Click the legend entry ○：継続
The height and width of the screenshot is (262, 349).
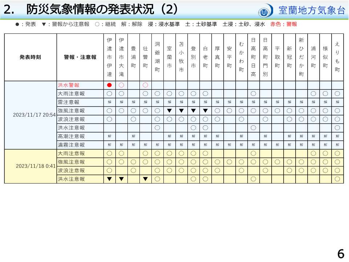point(105,24)
